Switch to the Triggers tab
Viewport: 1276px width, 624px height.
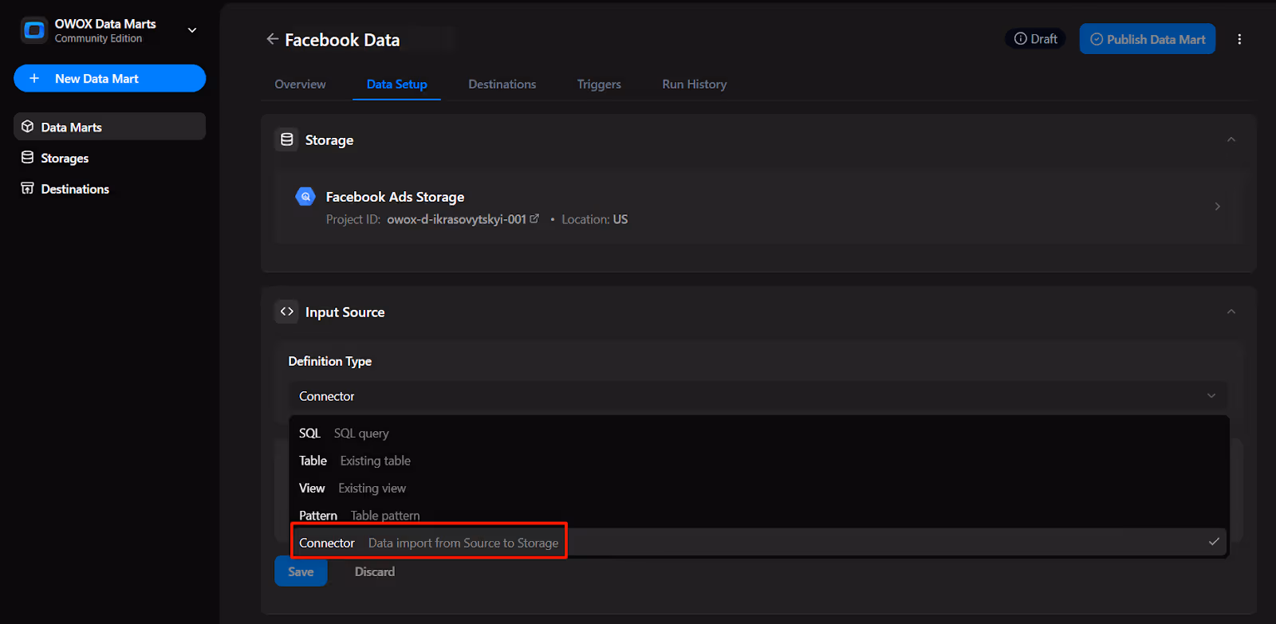point(599,84)
